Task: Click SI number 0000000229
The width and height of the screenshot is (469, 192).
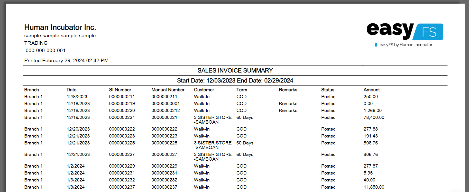Action: (122, 166)
